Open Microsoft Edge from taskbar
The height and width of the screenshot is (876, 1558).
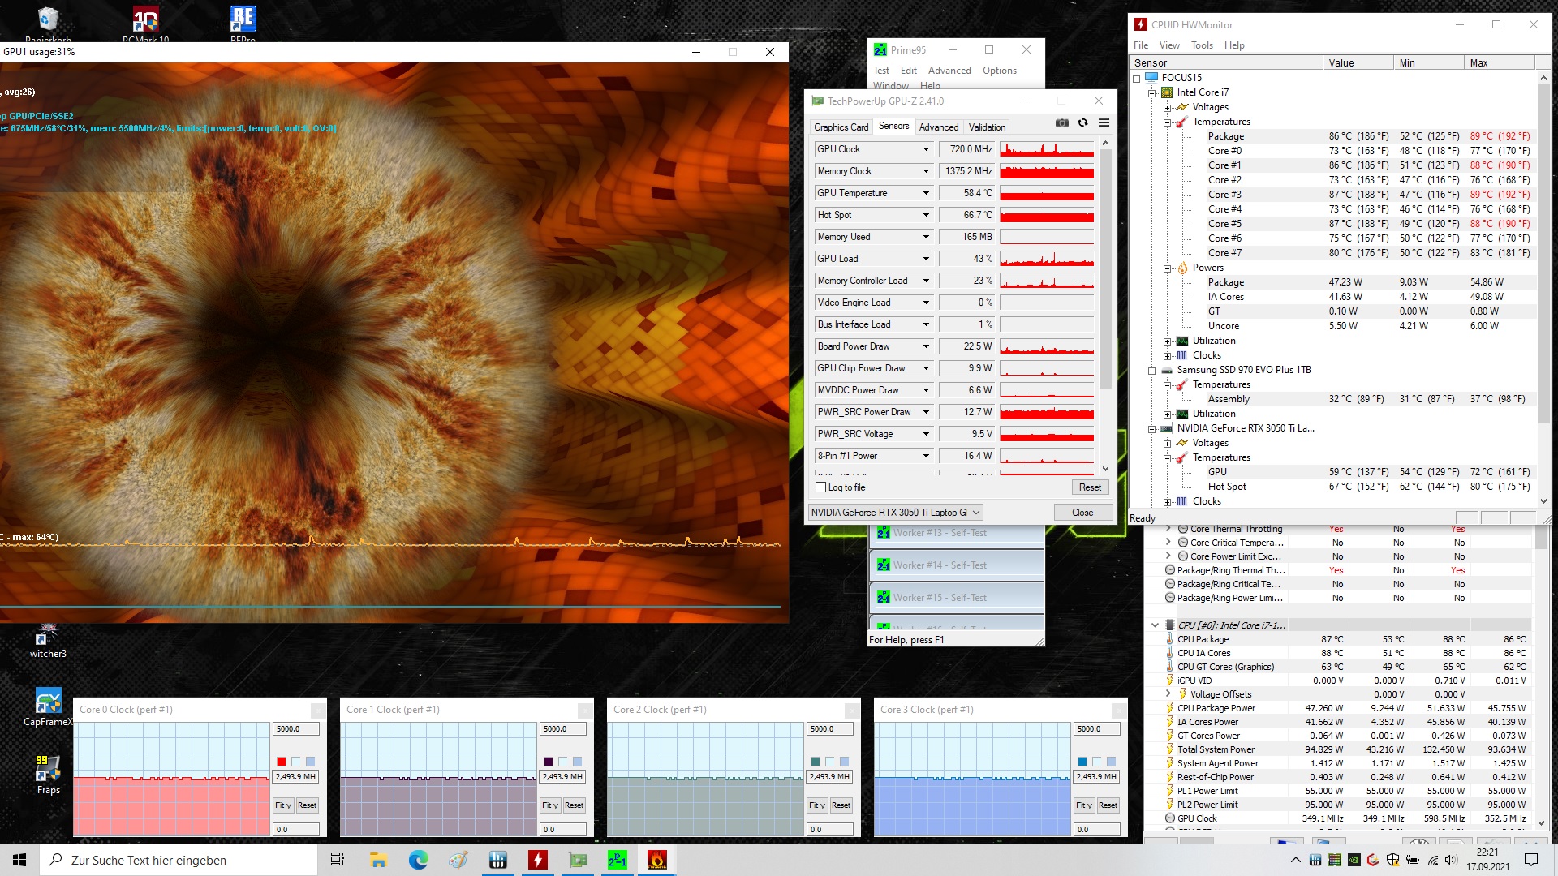(418, 860)
